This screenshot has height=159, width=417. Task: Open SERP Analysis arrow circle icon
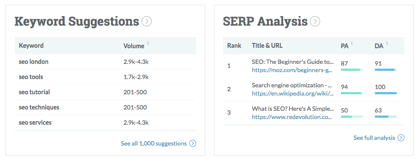coord(315,21)
